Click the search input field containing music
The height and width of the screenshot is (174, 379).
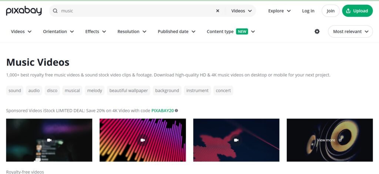click(x=137, y=11)
